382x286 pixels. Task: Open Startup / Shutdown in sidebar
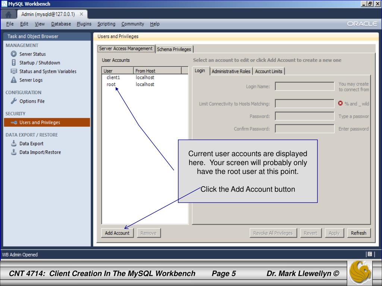(x=40, y=63)
